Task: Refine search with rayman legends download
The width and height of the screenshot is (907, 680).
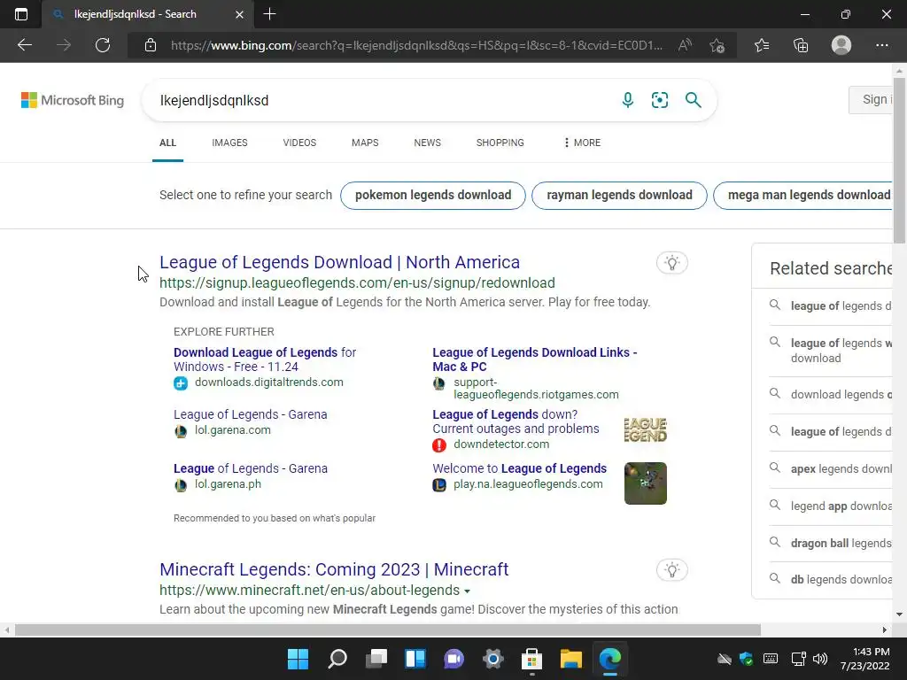Action: (619, 195)
